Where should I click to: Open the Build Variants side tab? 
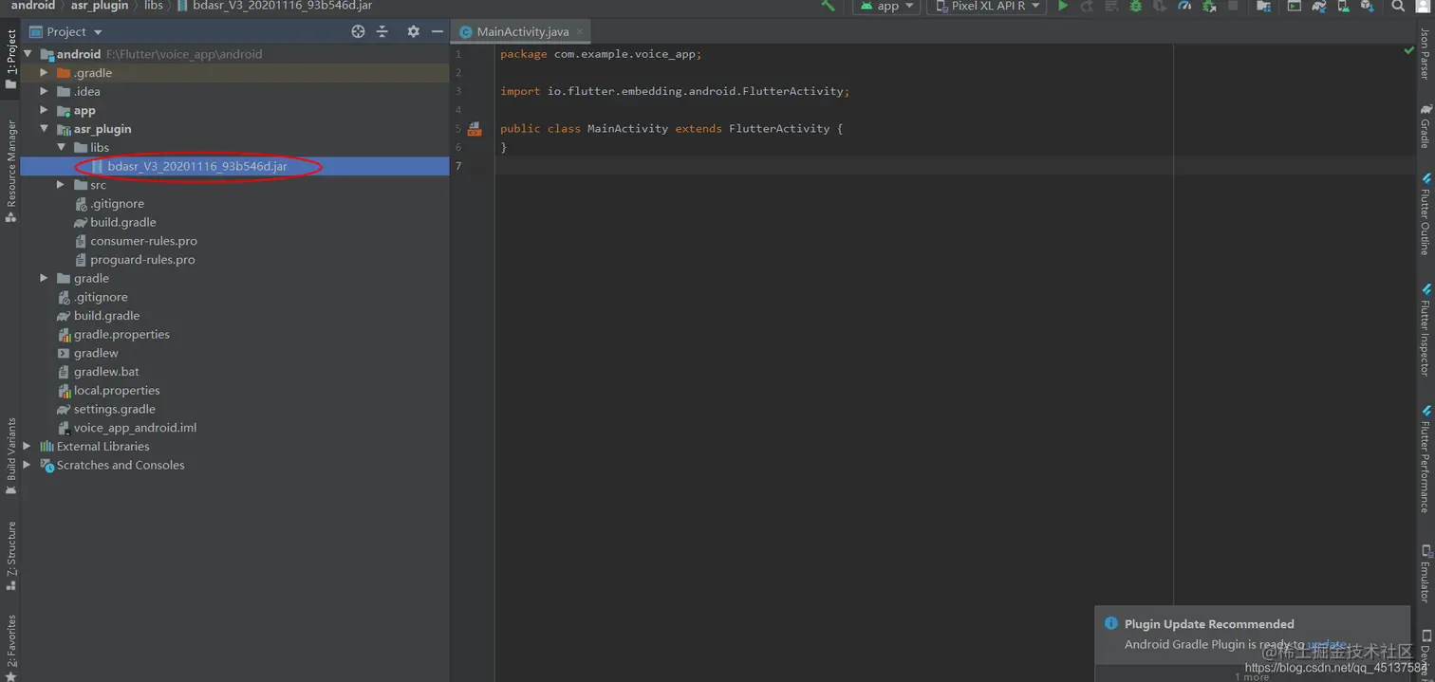pos(10,457)
